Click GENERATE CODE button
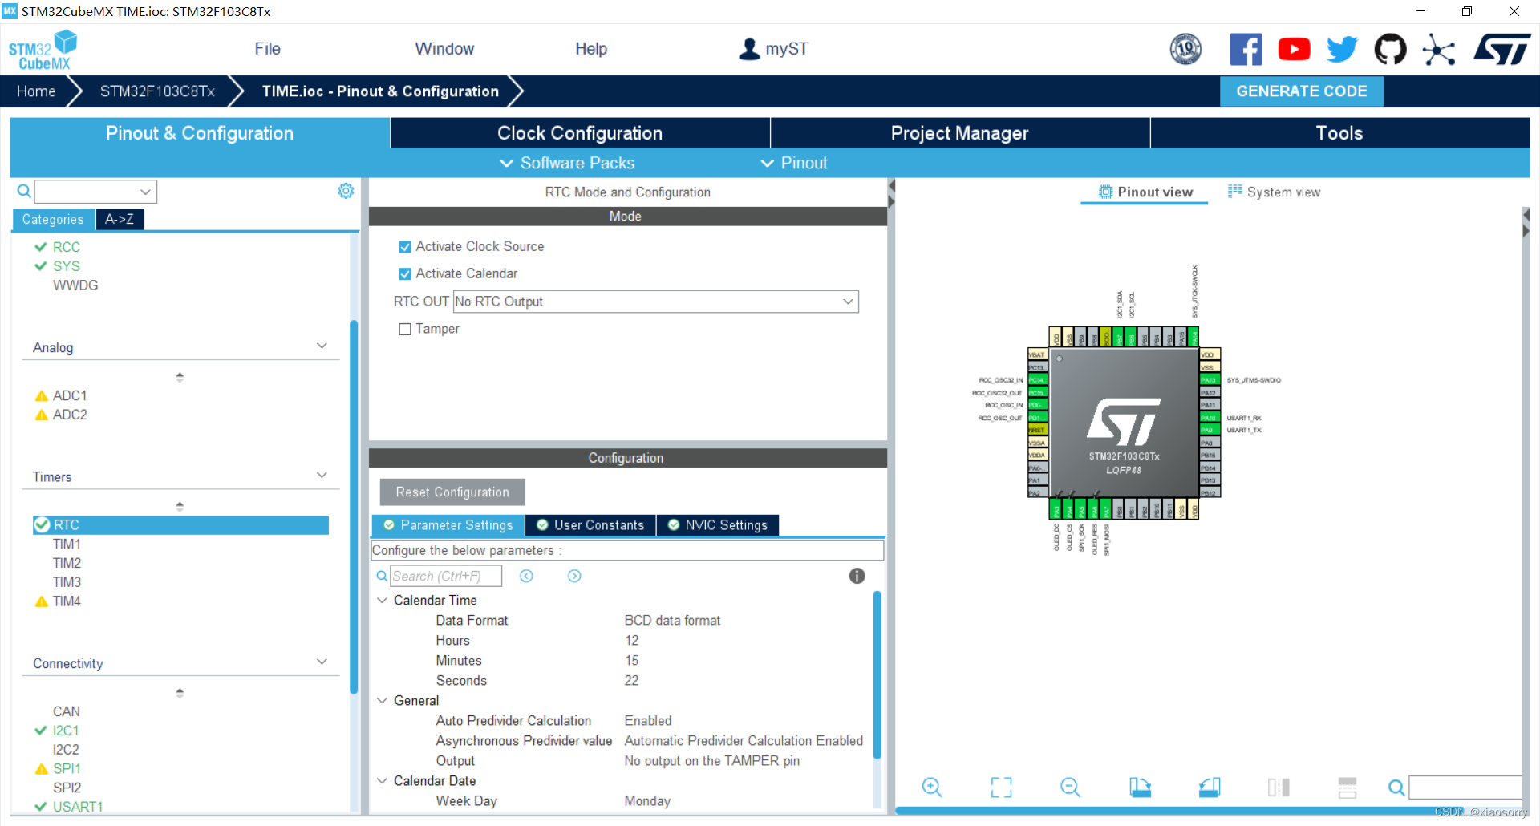1540x826 pixels. 1301,91
